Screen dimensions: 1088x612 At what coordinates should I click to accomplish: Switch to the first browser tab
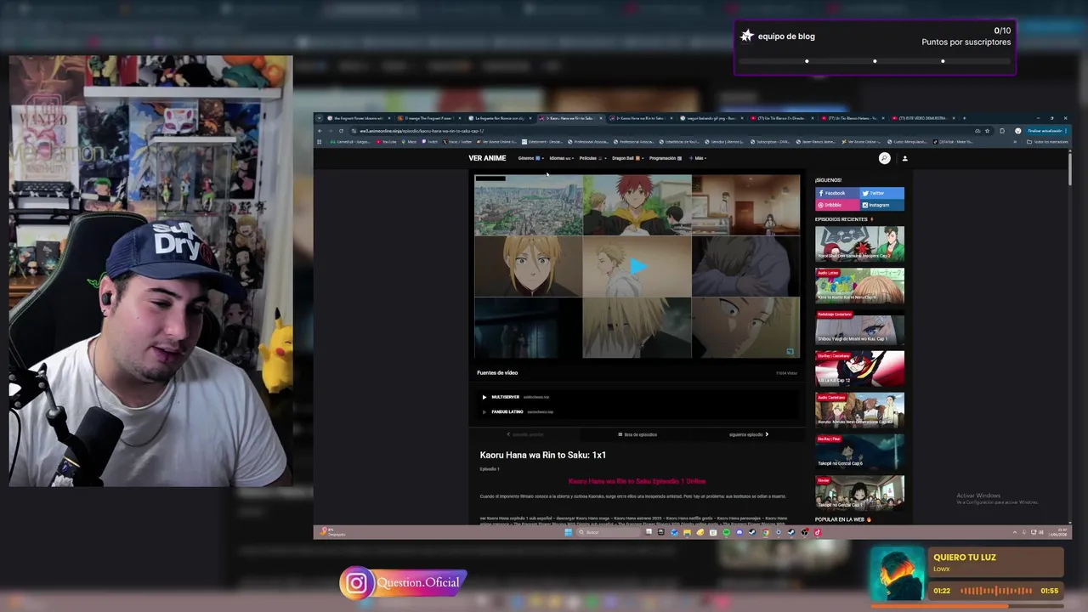click(360, 118)
